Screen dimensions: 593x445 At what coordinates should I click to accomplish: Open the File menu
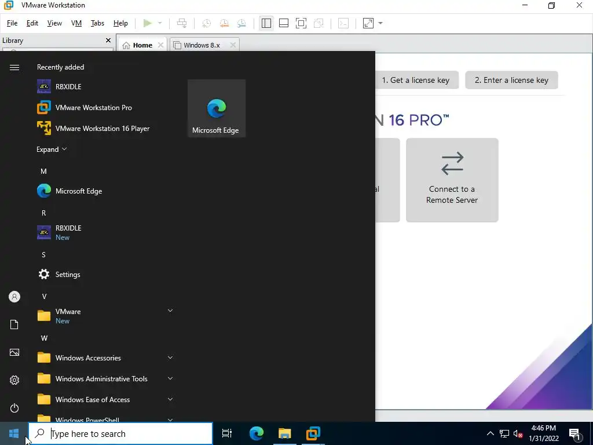tap(12, 23)
